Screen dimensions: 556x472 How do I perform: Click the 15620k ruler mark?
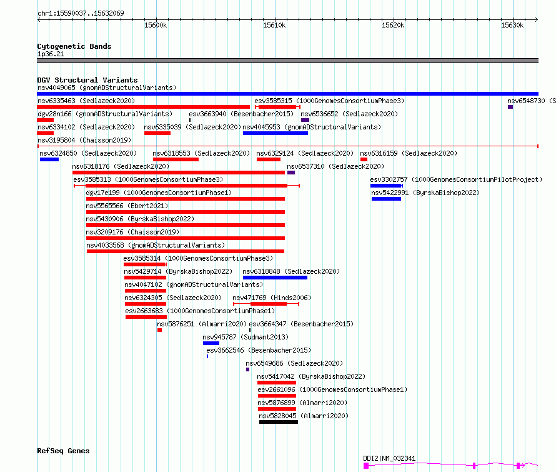[x=393, y=25]
